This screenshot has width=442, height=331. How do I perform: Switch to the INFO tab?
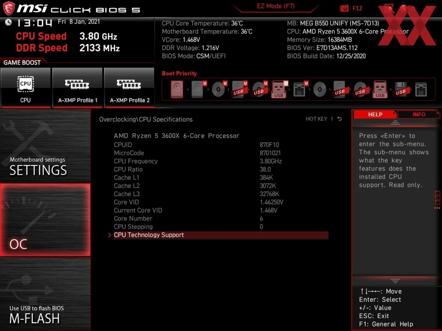(x=419, y=115)
